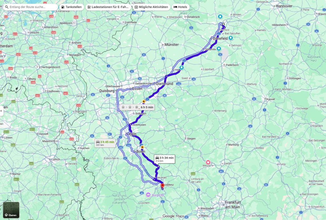Open the Burg Eltz attraction marker

tap(148, 195)
